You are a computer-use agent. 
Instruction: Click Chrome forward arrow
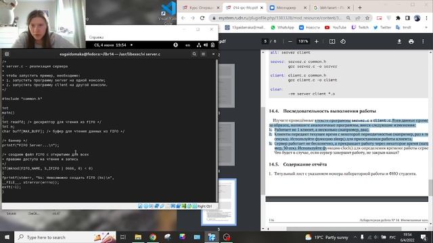[193, 18]
